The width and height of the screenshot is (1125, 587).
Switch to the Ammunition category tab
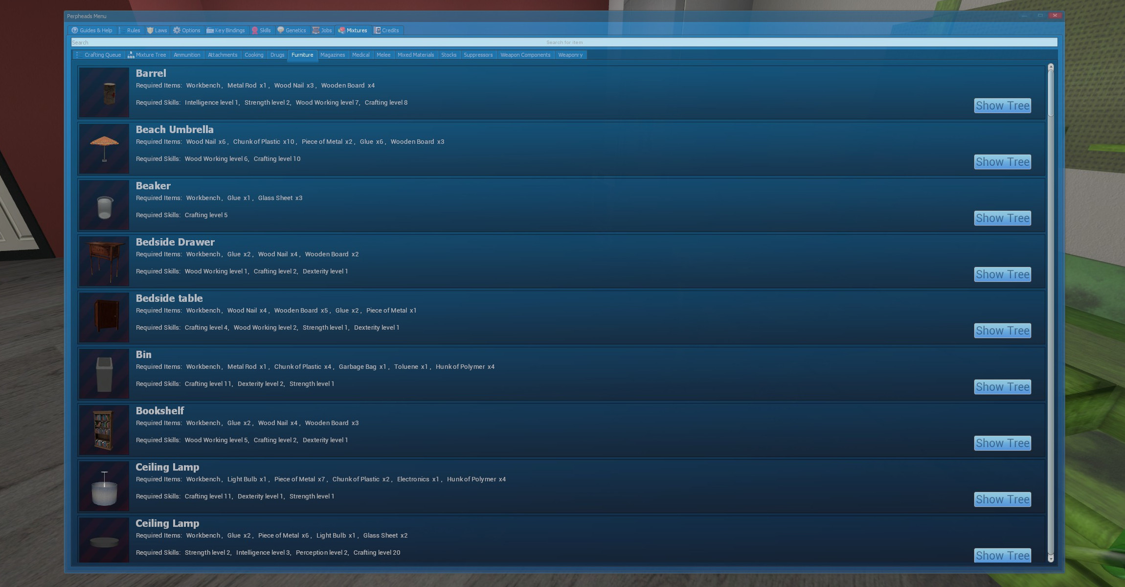click(x=187, y=55)
